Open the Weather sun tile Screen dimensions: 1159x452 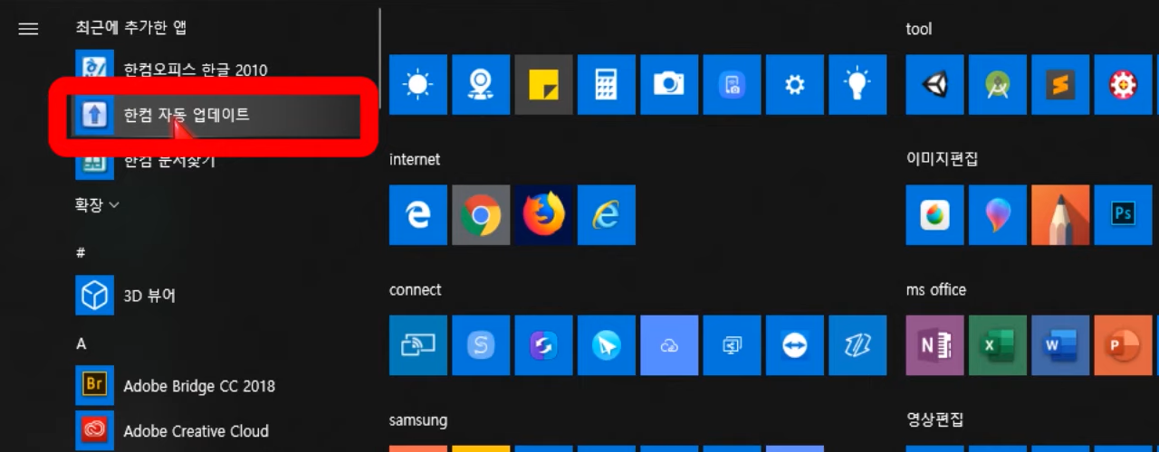418,85
